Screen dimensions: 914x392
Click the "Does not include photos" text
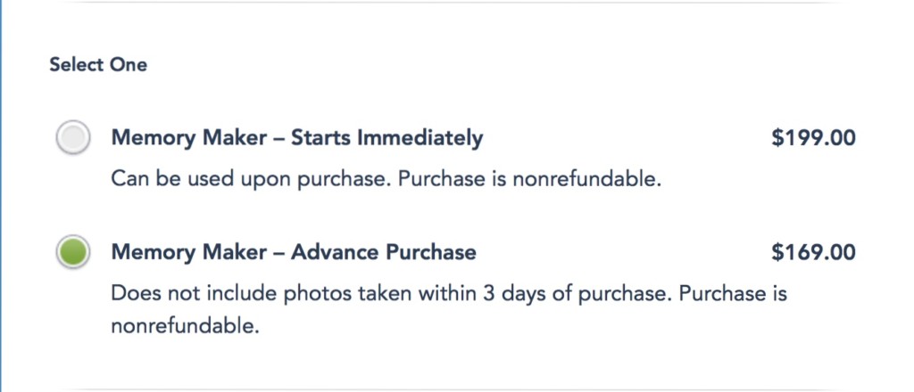[212, 293]
